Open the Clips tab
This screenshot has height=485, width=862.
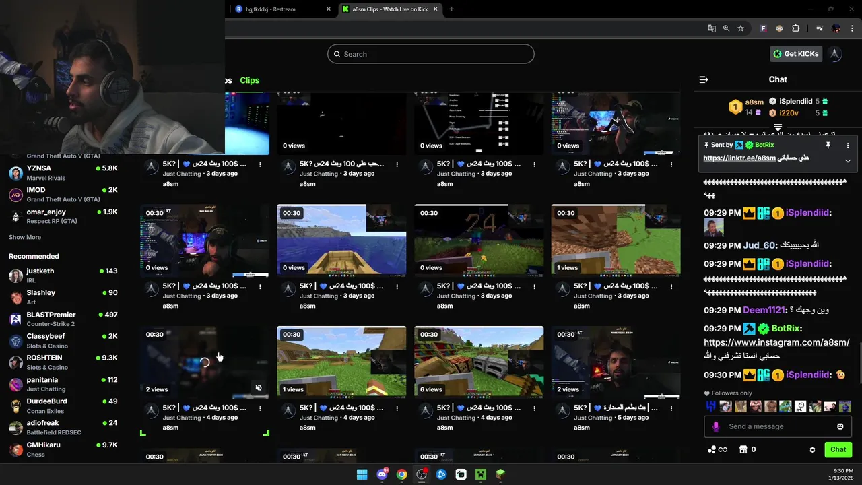[249, 80]
